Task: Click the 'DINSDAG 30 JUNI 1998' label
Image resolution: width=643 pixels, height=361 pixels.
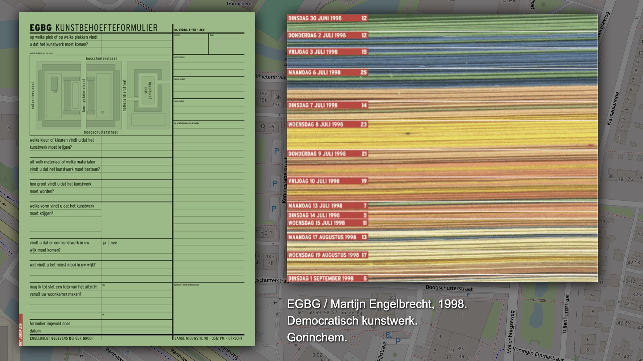Action: (x=328, y=18)
